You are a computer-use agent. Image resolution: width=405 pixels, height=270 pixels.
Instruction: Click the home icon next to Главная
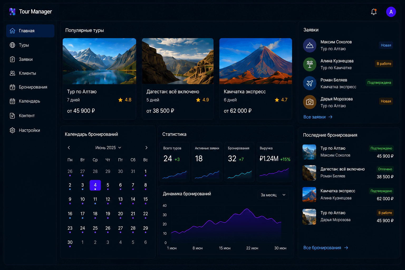point(12,31)
